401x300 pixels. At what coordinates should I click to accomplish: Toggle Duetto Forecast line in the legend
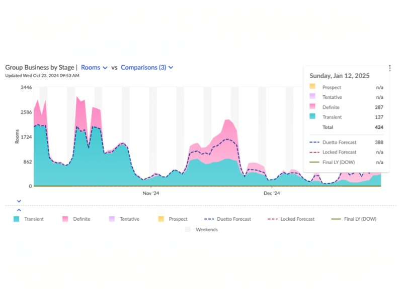(x=227, y=219)
